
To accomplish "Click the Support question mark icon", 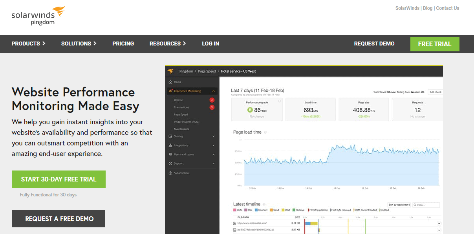I will [170, 163].
